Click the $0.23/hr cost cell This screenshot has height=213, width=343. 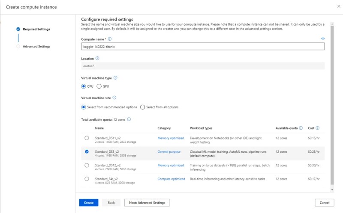coord(314,152)
